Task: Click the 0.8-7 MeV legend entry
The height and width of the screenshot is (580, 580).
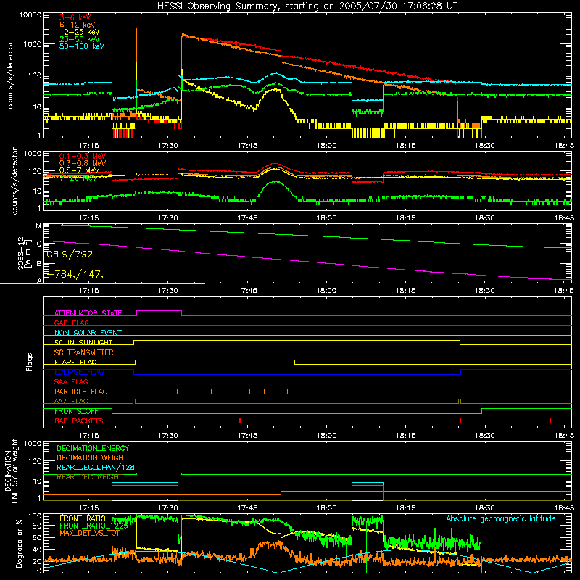Action: pos(79,170)
